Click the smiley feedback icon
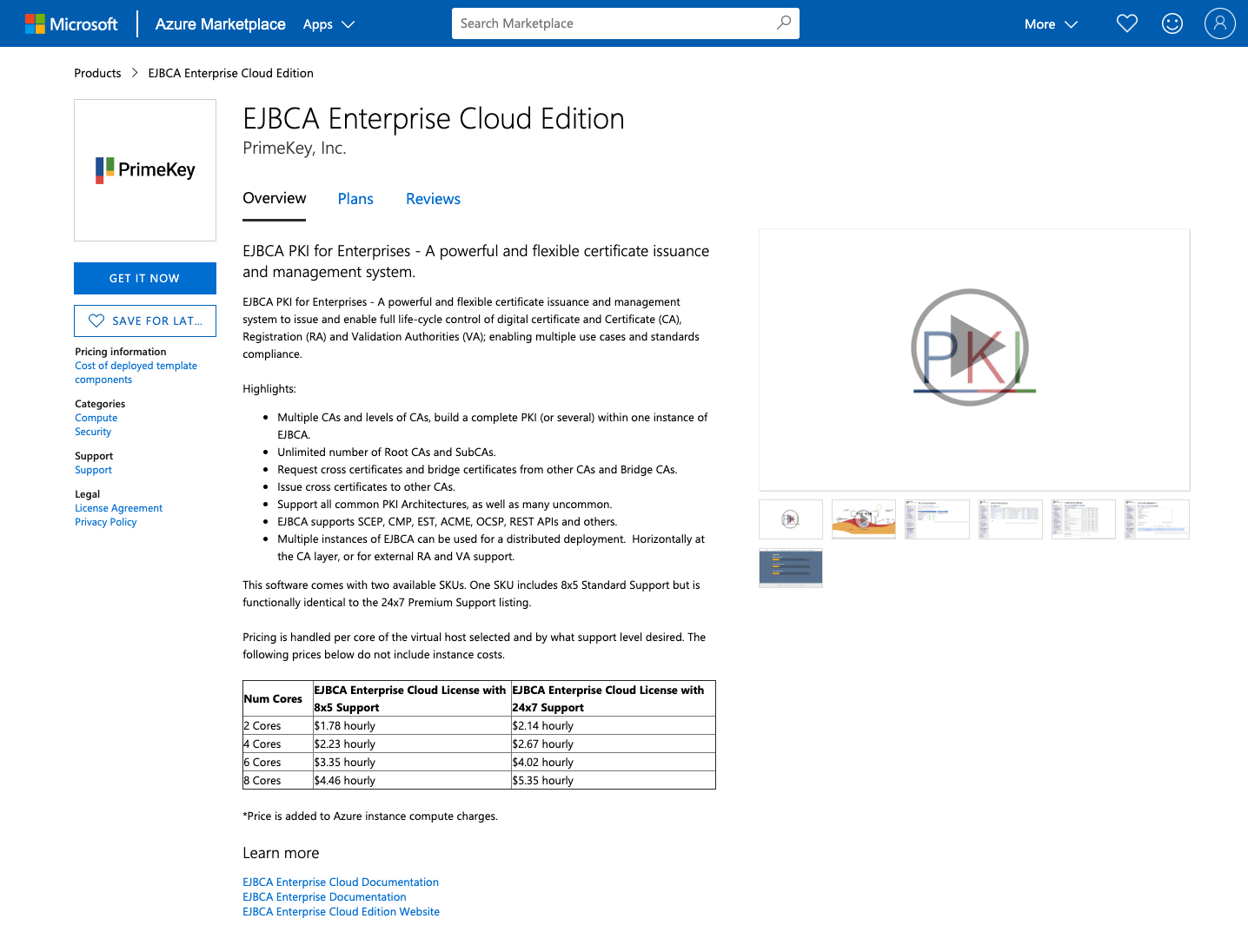 [x=1172, y=23]
